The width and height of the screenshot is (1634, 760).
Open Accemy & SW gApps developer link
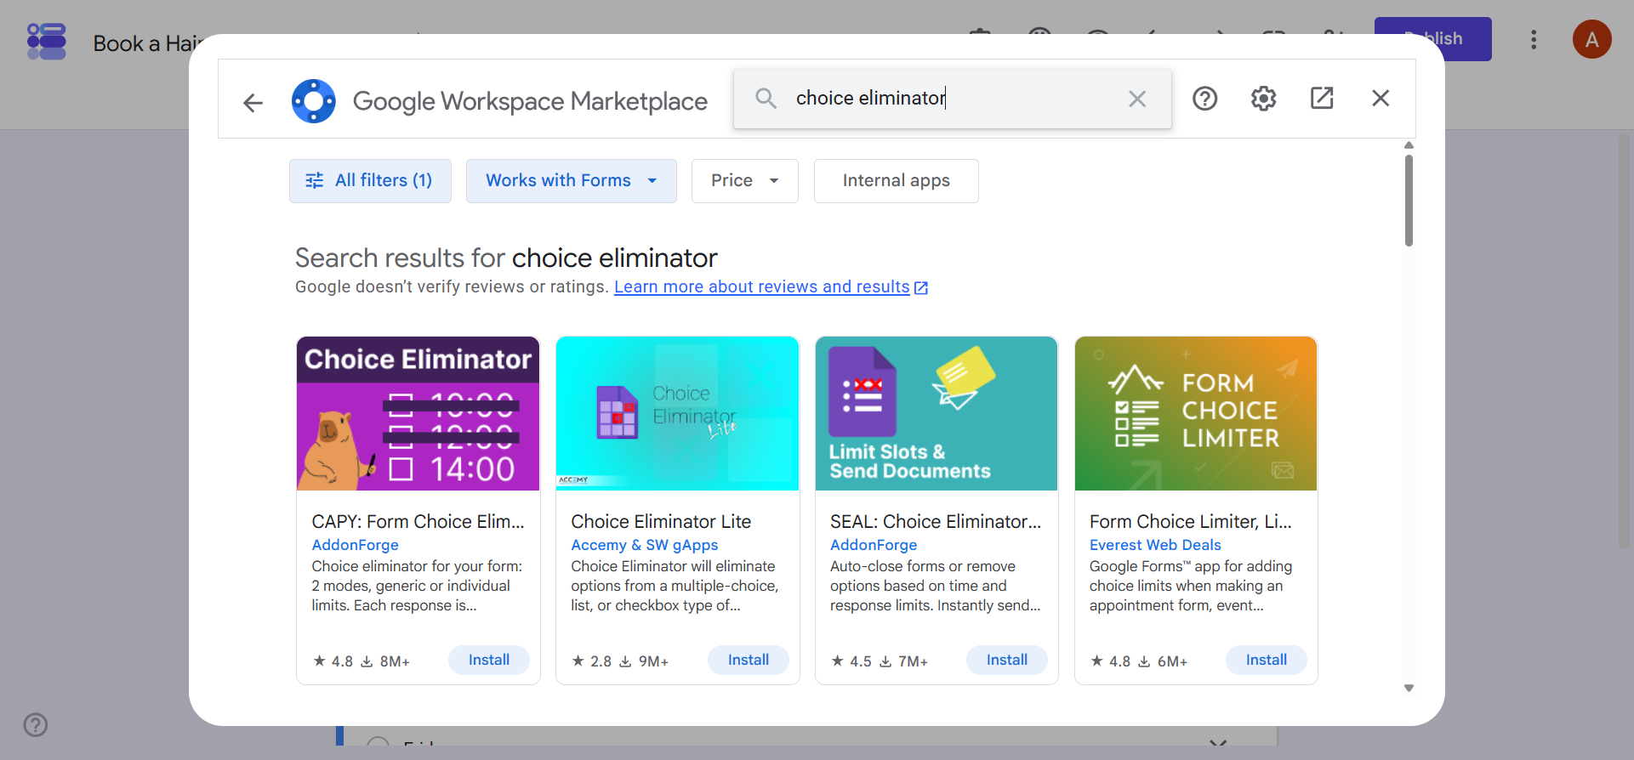(645, 545)
